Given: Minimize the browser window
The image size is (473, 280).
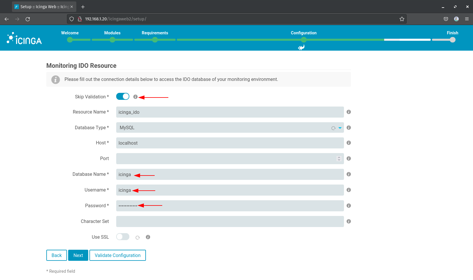Looking at the screenshot, I should tap(443, 7).
